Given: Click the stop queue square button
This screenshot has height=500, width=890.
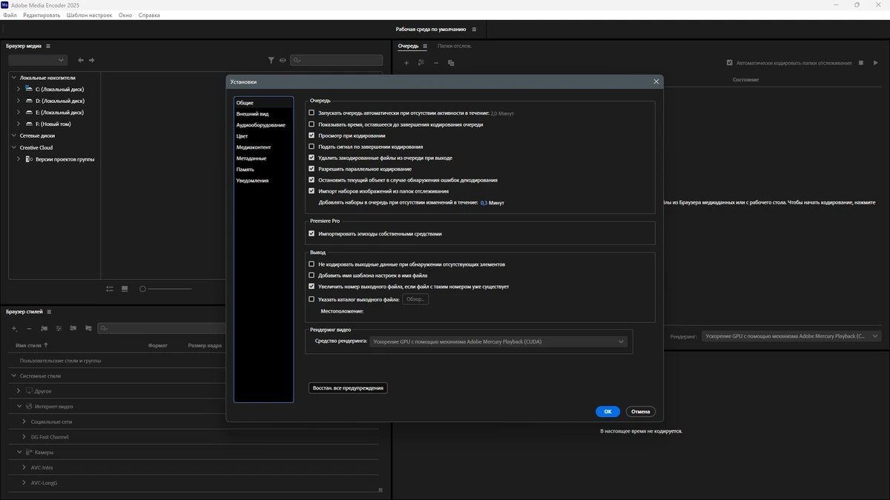Looking at the screenshot, I should (862, 63).
